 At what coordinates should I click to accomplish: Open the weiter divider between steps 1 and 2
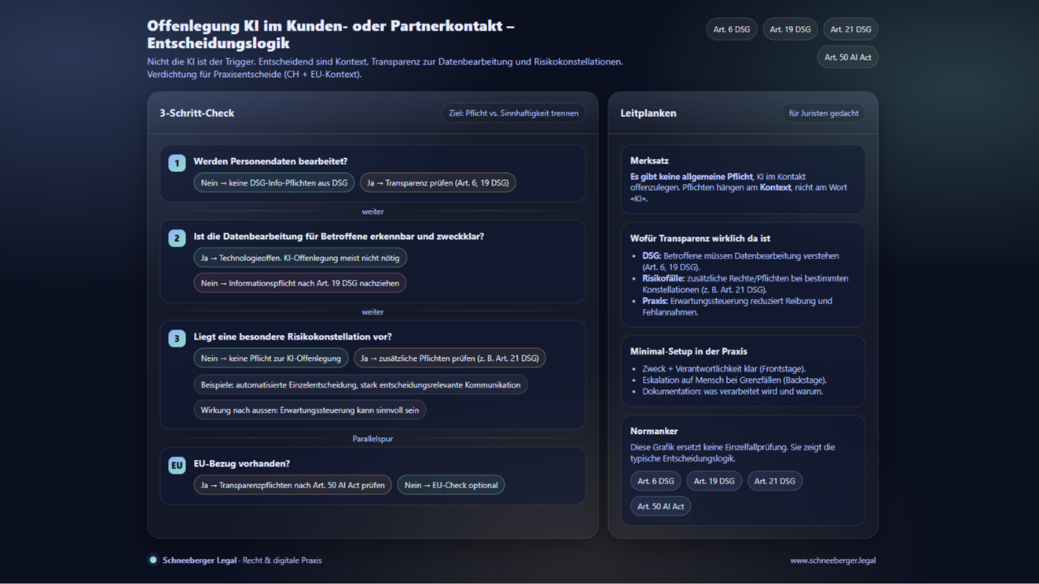click(x=373, y=212)
